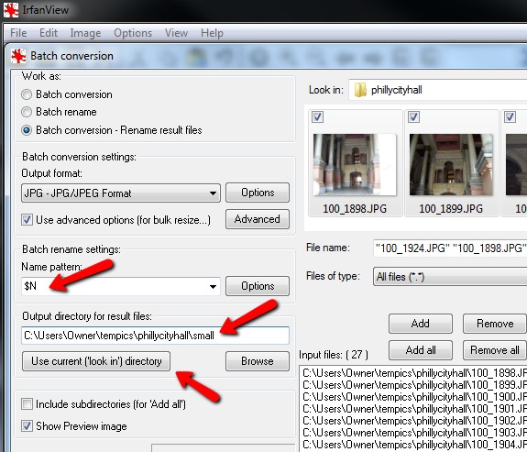Click the Add all button
Screen dimensions: 527x452
tap(421, 350)
